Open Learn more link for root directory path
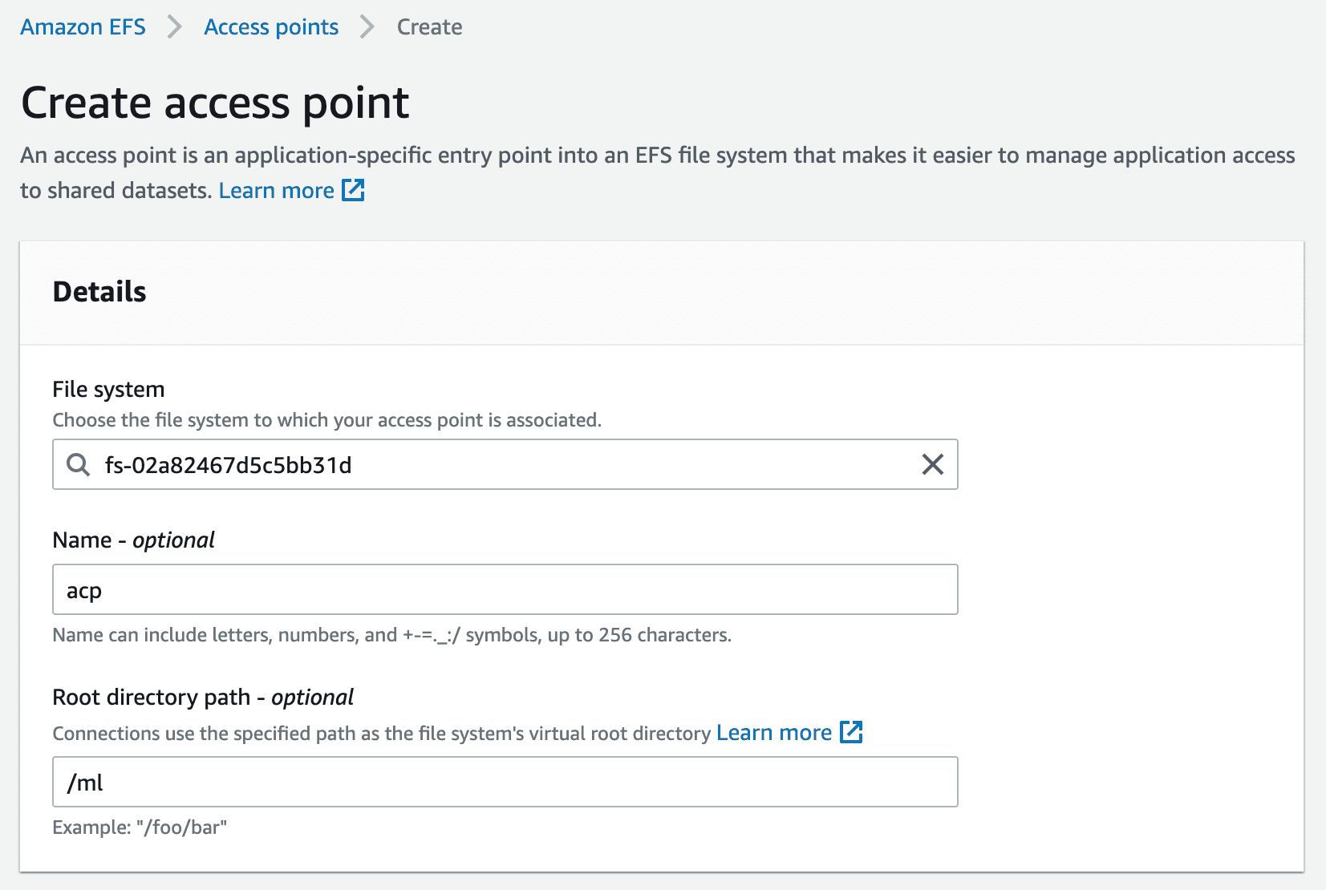 pos(774,733)
